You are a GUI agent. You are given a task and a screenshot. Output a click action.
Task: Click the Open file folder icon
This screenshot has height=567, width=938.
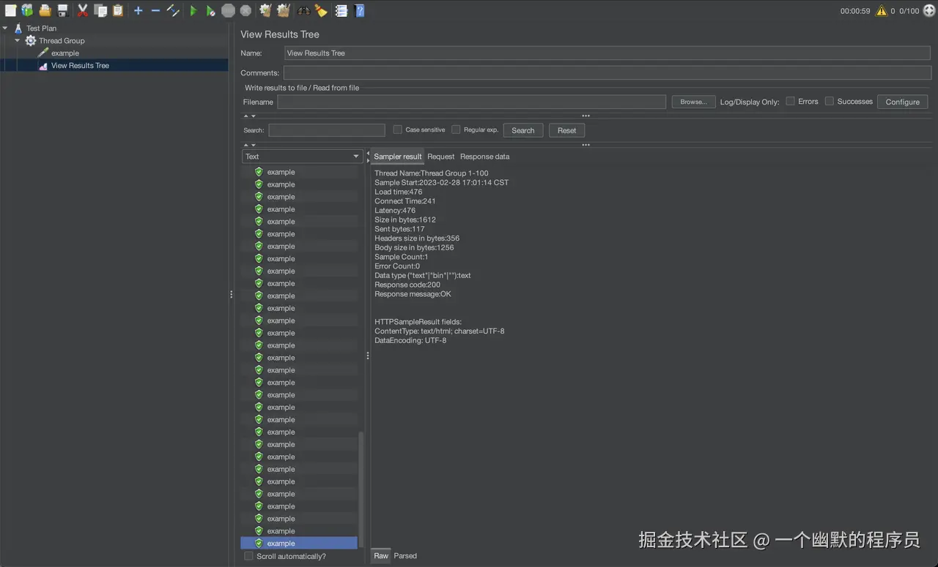tap(45, 10)
